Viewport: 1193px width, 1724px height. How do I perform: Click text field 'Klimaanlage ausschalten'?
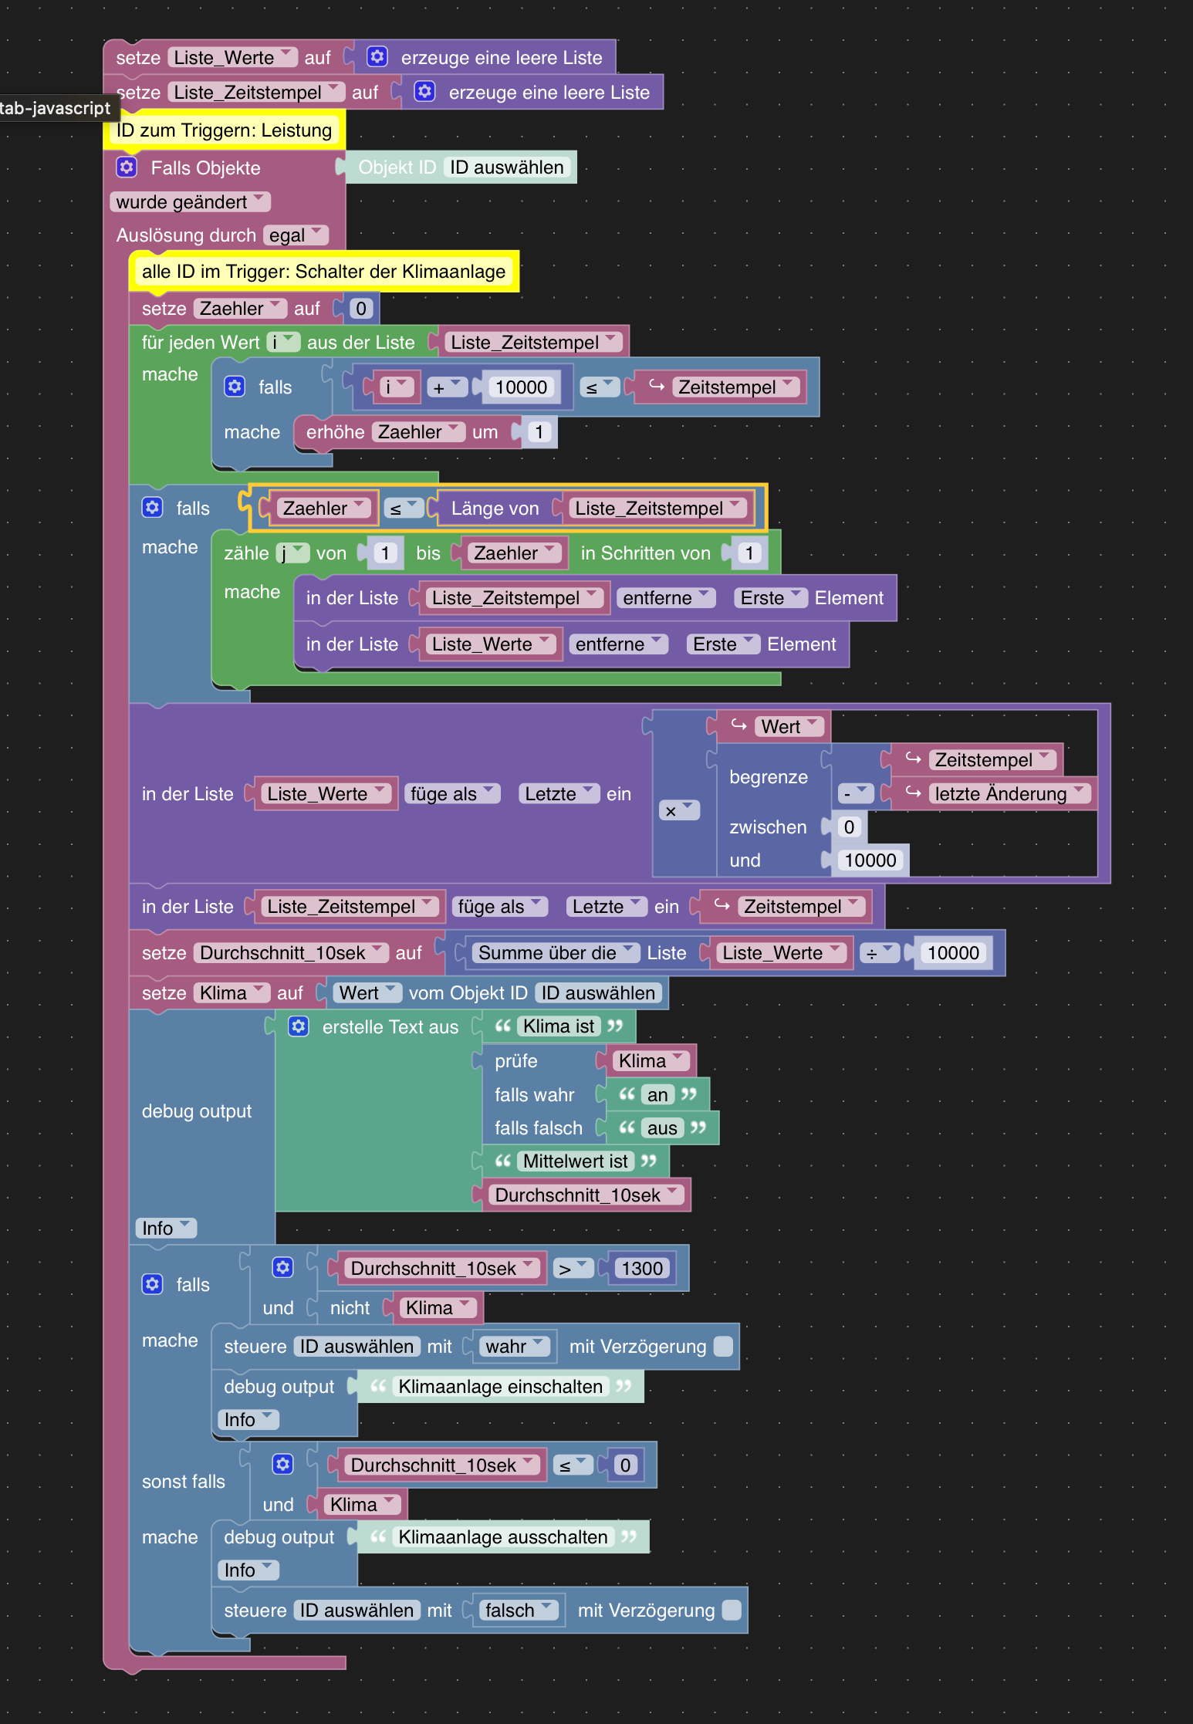503,1536
